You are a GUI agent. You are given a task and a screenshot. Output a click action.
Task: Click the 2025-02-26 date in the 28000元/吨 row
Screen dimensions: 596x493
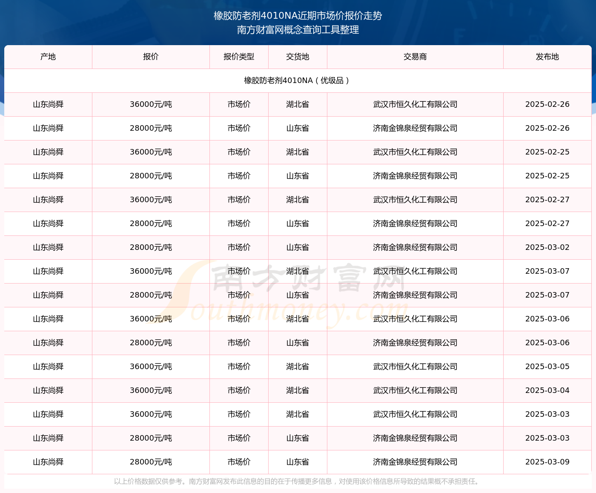click(547, 128)
